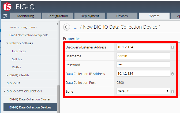Switch to the Monitoring tab
Viewport: 180px width, 113px height.
tap(26, 16)
